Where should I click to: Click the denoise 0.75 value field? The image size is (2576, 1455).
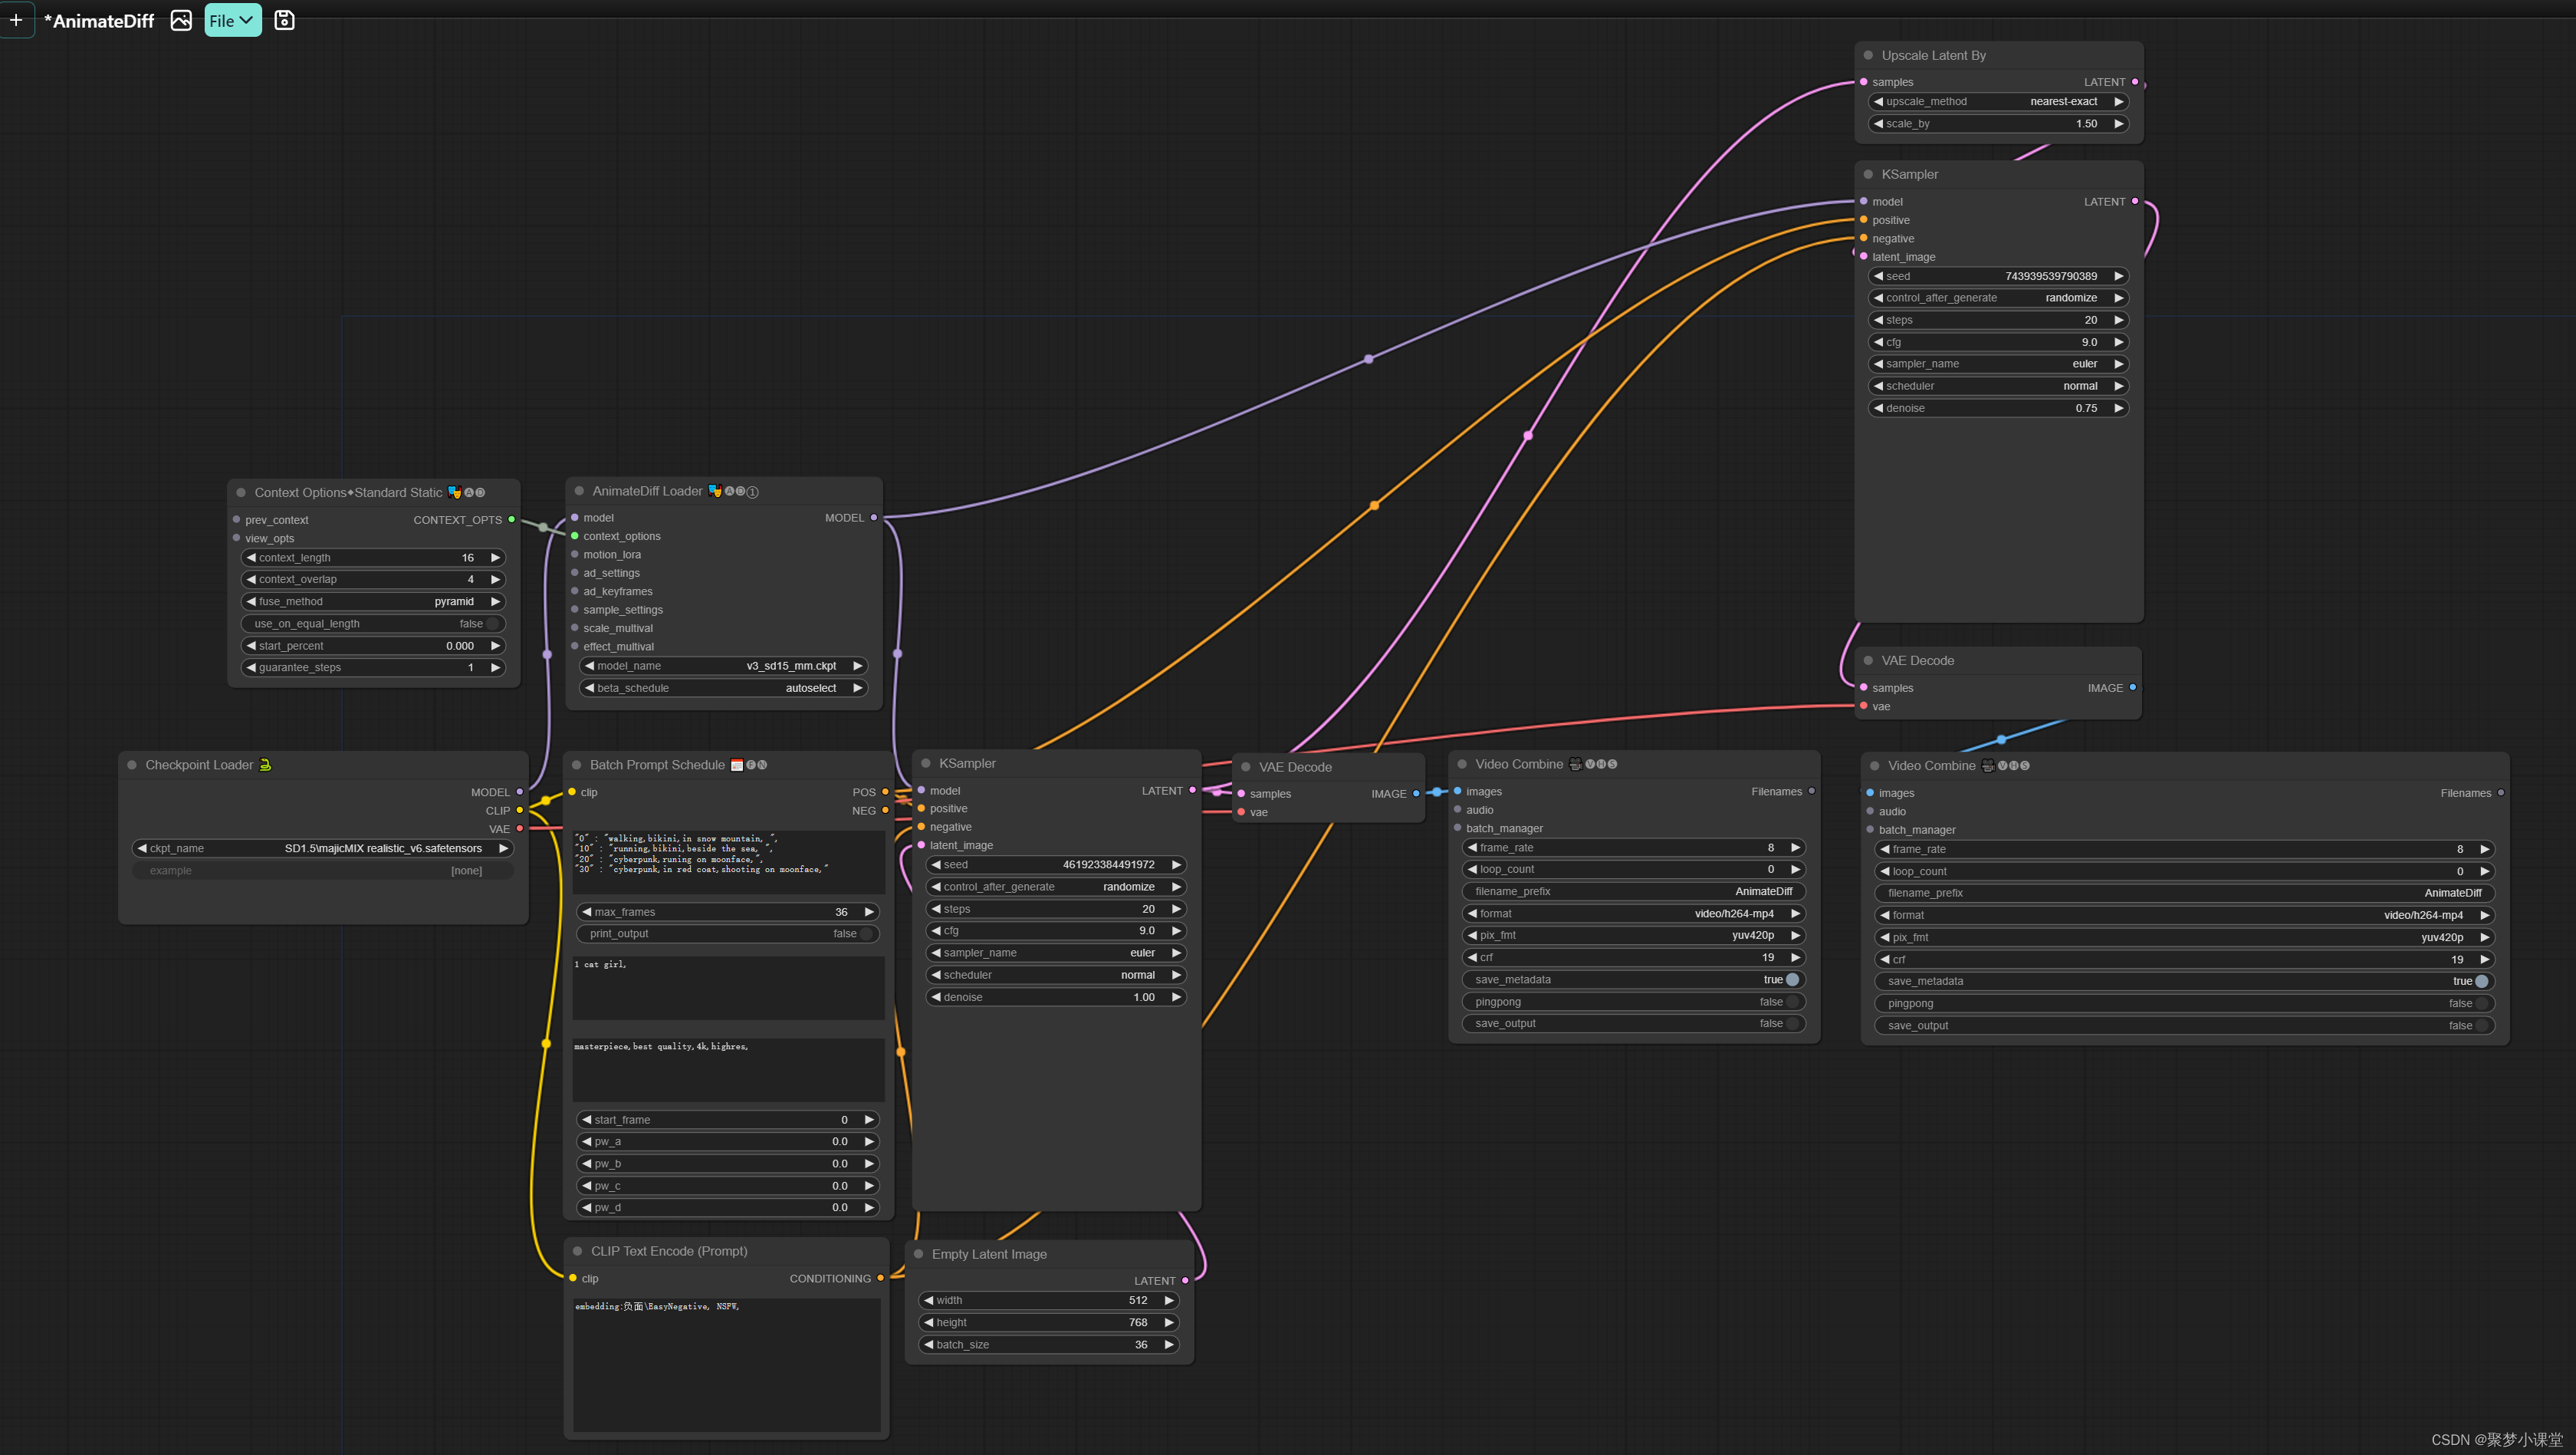tap(1998, 408)
